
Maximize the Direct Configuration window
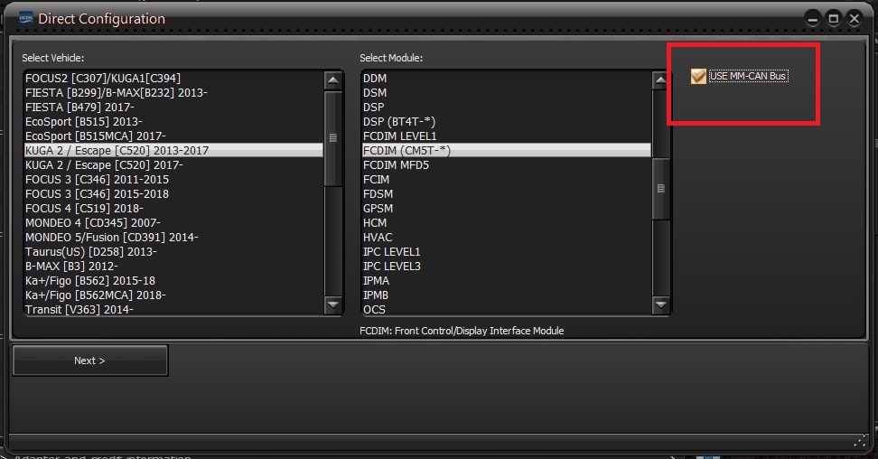point(834,18)
